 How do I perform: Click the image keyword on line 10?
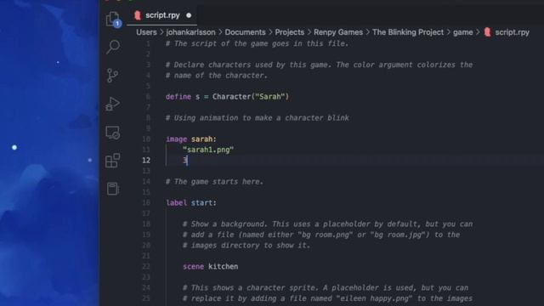[x=176, y=139]
